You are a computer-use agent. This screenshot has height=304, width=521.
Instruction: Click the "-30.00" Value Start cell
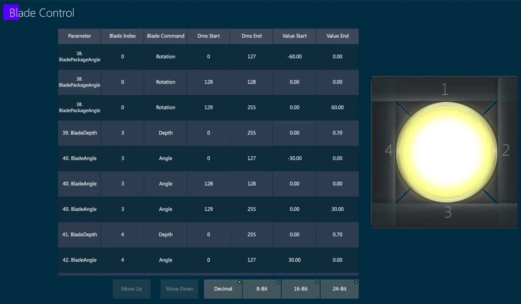tap(295, 158)
